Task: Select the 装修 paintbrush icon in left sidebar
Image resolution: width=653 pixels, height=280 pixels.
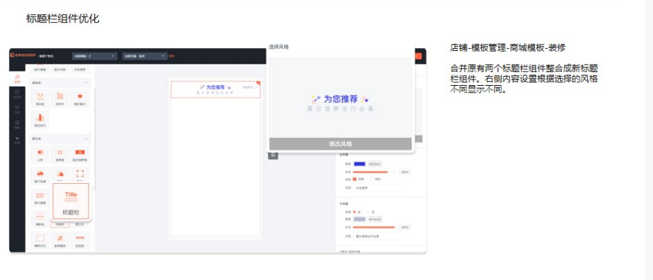Action: click(x=17, y=78)
